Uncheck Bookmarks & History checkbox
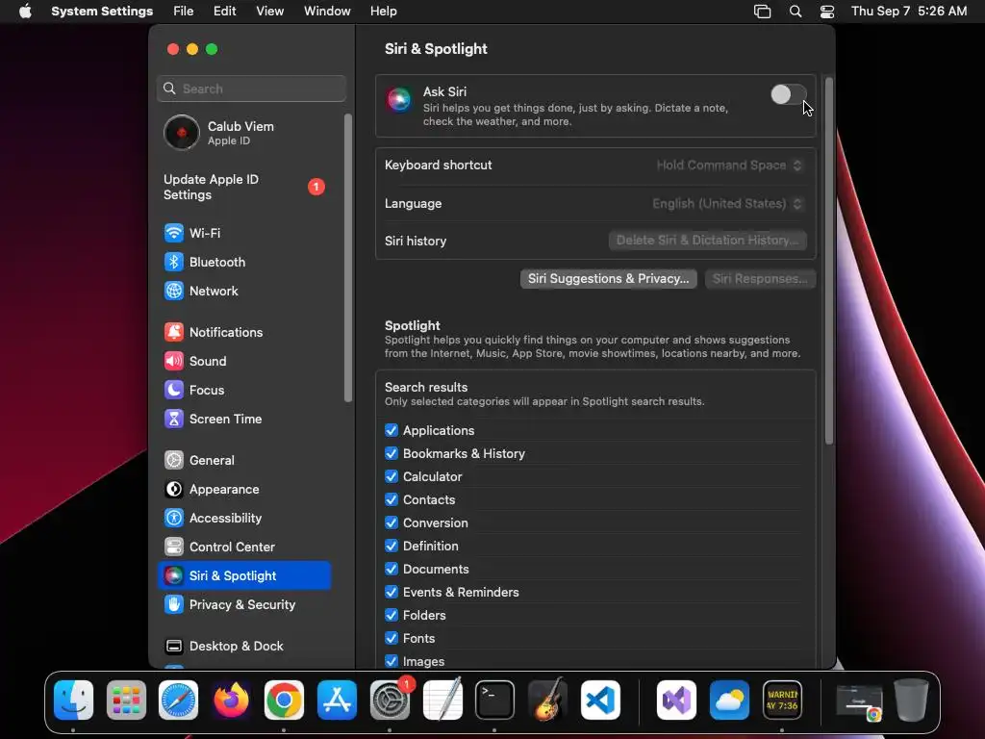The image size is (985, 739). [x=391, y=454]
